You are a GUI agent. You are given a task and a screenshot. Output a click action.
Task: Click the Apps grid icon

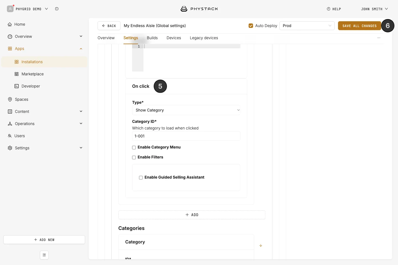10,49
